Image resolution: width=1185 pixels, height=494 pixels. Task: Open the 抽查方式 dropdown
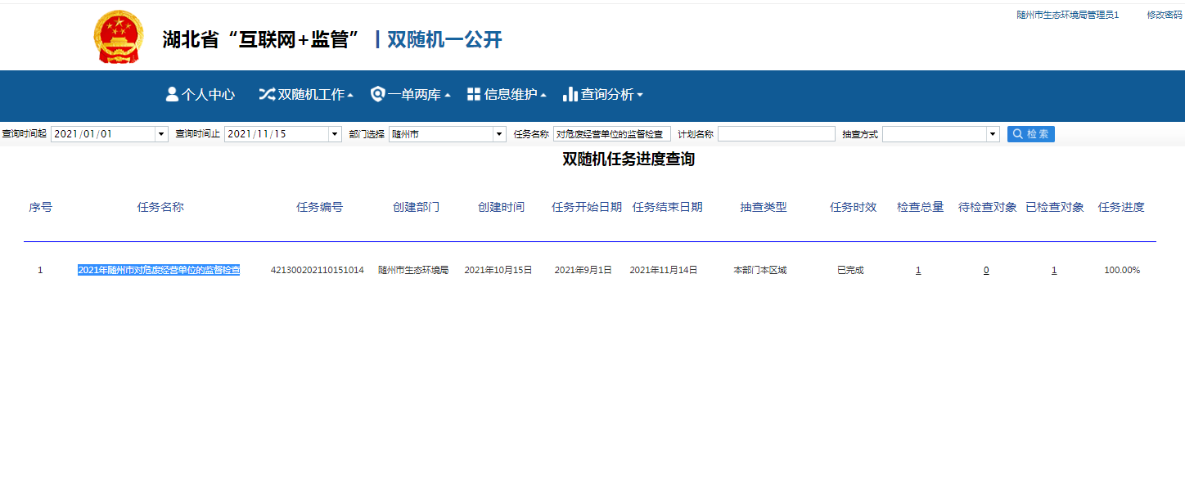pyautogui.click(x=993, y=134)
